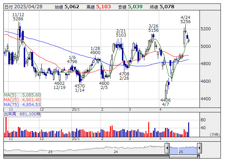This screenshot has width=225, height=162.
Task: Click the 4708 2/26 low label
Action: click(x=124, y=76)
